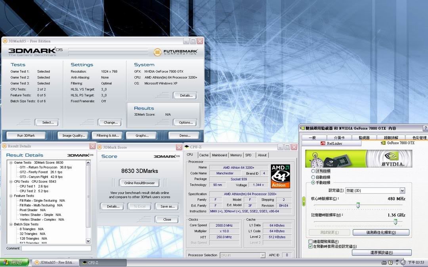This screenshot has height=267, width=428.
Task: Click the AMD Athlon 64 logo
Action: [280, 176]
